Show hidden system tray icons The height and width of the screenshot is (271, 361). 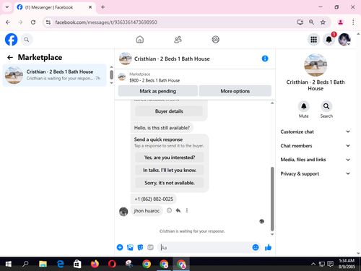(313, 264)
